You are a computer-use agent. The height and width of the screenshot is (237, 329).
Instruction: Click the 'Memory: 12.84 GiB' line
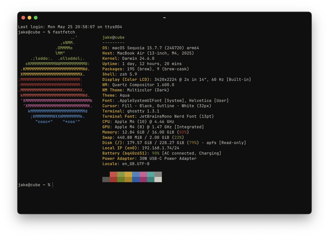coord(146,132)
